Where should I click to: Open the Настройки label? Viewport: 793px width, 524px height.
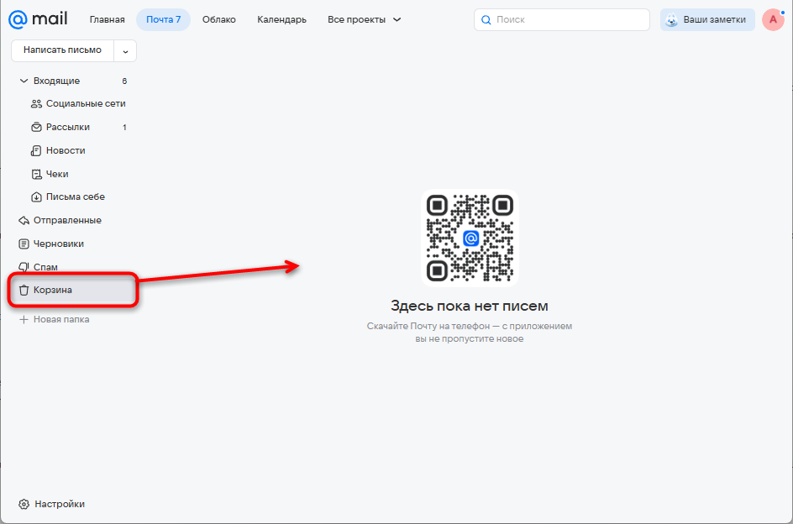coord(60,505)
